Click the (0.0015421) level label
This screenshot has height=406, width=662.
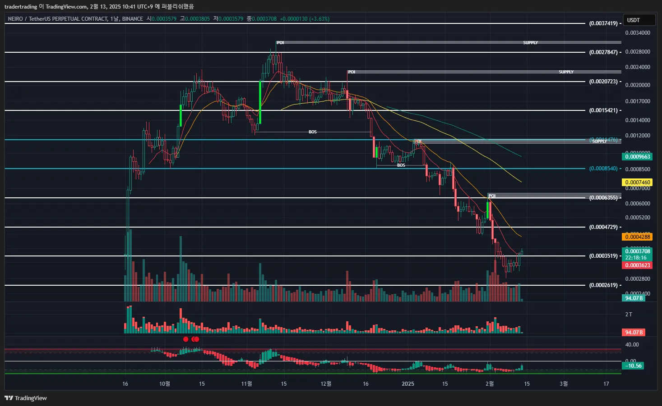coord(603,110)
